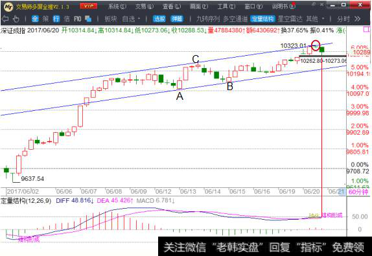Click the 定量结构(12,26,9) indicator label
Screen dimensions: 372x256
click(26, 201)
